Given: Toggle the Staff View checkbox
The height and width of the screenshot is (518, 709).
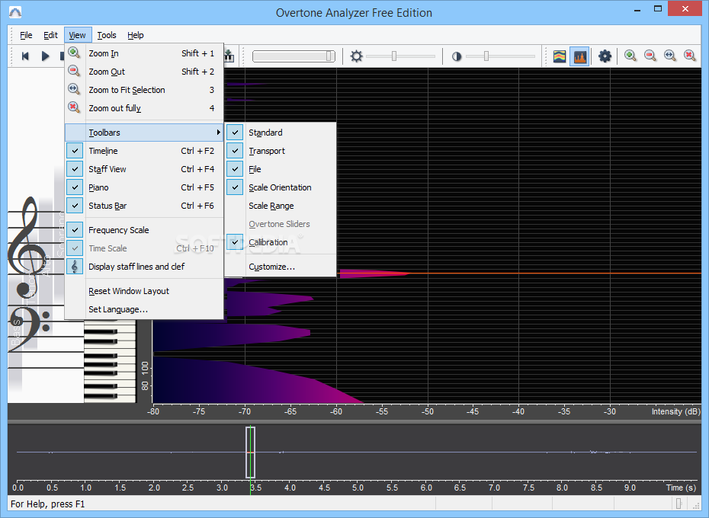Looking at the screenshot, I should [75, 169].
